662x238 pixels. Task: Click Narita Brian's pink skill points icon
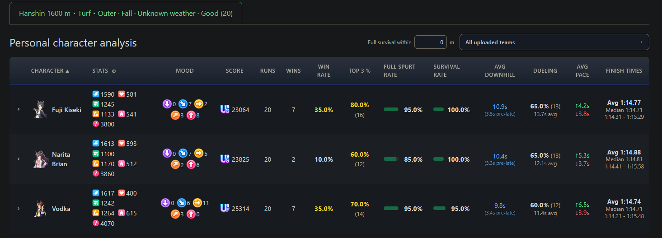(x=95, y=174)
